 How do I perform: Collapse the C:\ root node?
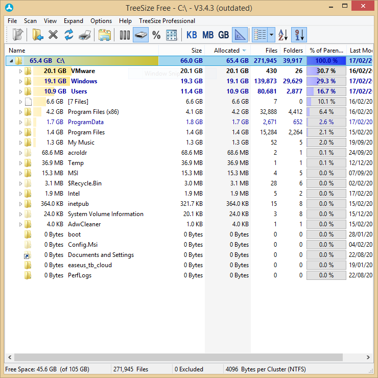tap(11, 61)
